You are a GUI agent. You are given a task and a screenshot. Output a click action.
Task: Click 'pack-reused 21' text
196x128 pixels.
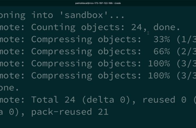(x=70, y=112)
